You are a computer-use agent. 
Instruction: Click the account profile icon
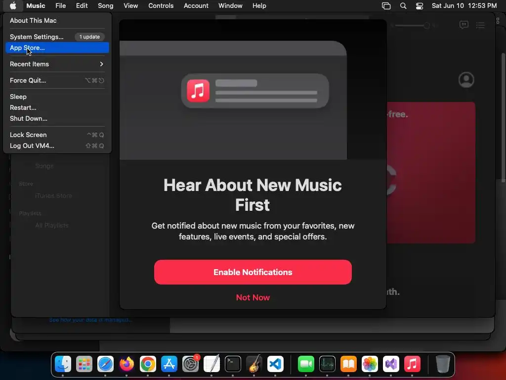point(466,80)
